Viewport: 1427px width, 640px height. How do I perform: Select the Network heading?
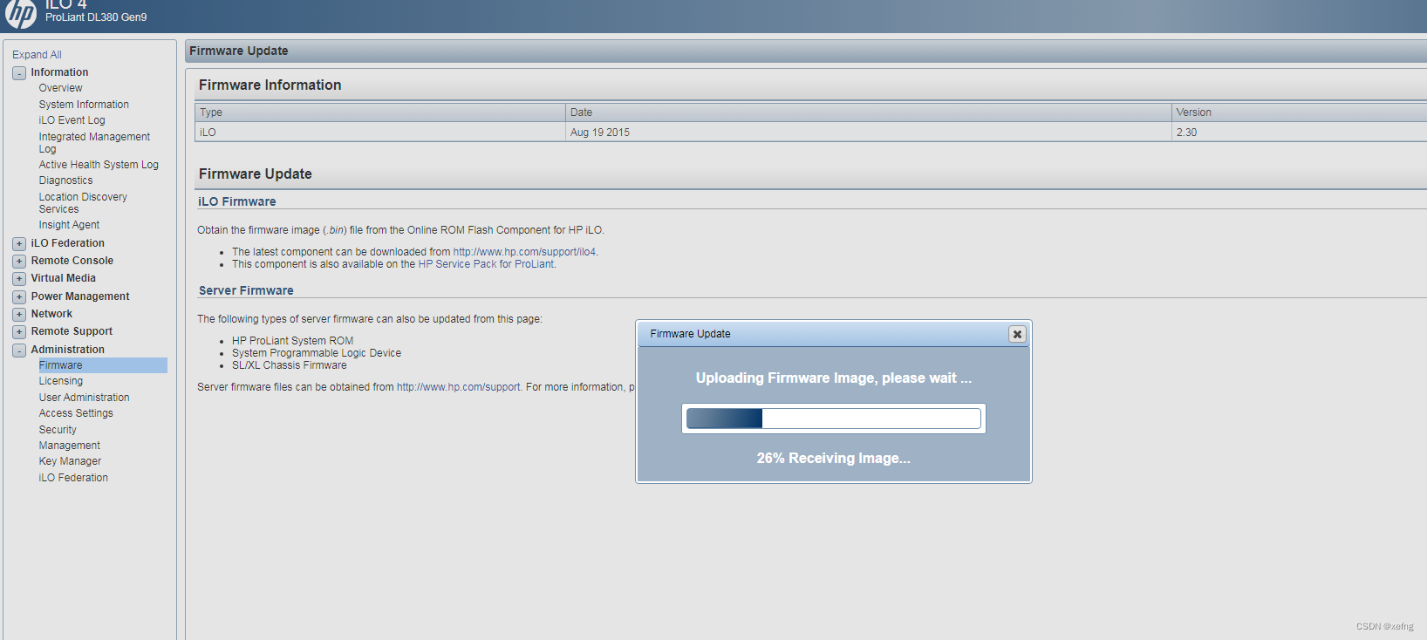51,314
